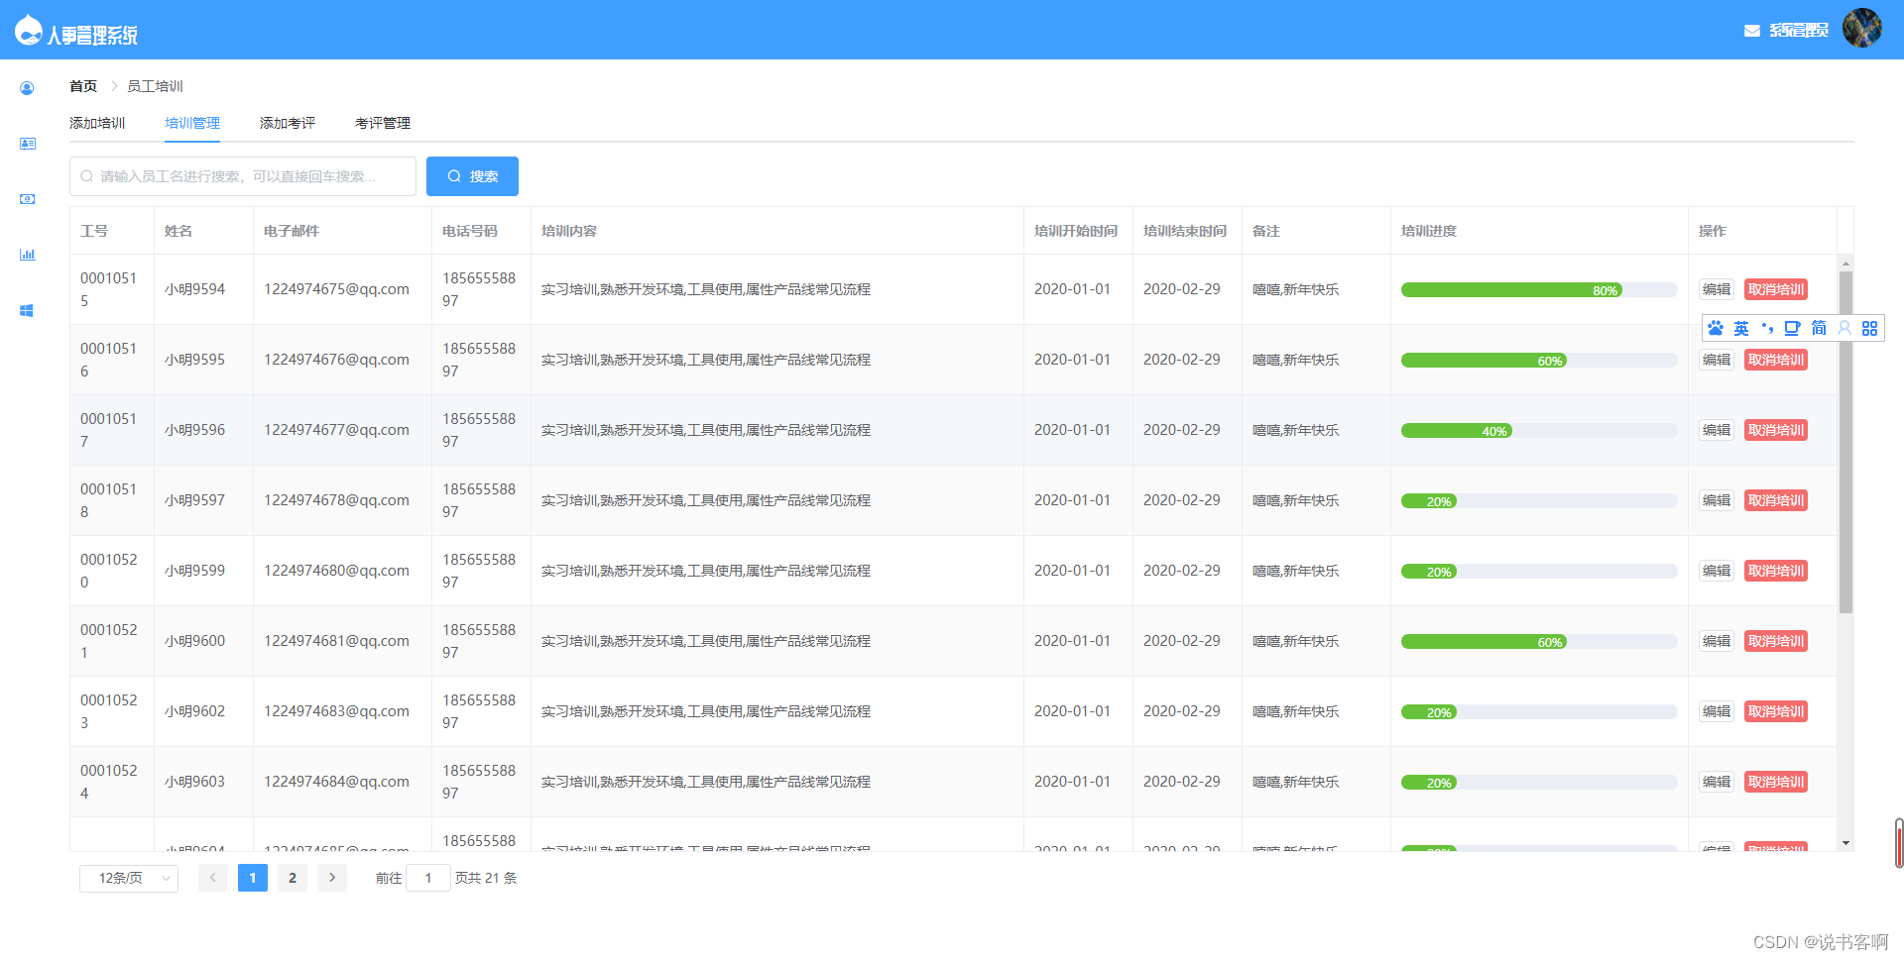Focus the employee name search field
This screenshot has height=960, width=1904.
243,176
